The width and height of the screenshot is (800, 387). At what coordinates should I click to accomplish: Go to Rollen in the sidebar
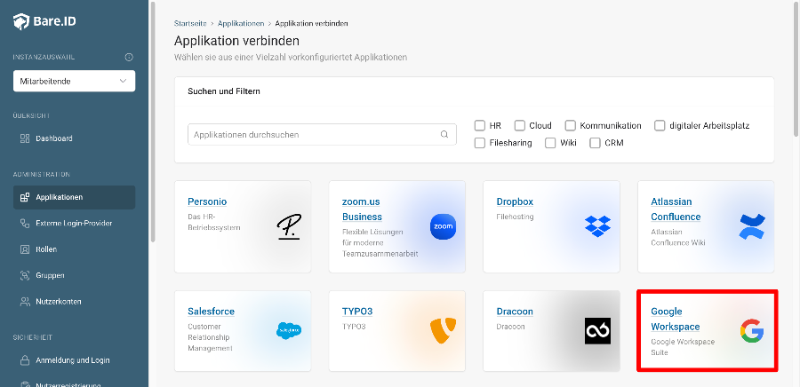pos(74,249)
